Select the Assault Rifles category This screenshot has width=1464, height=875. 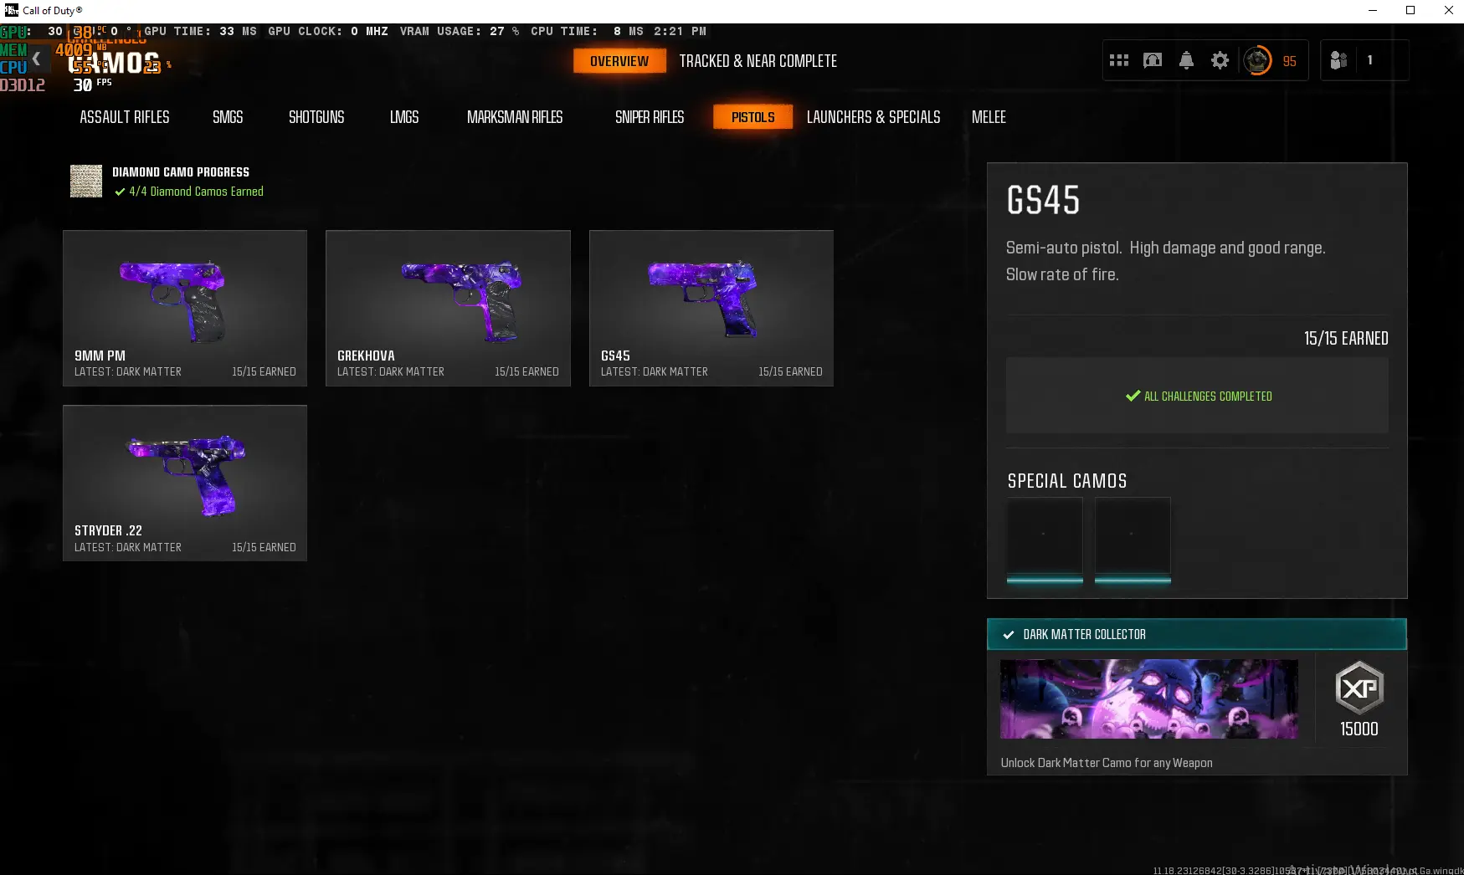(125, 117)
